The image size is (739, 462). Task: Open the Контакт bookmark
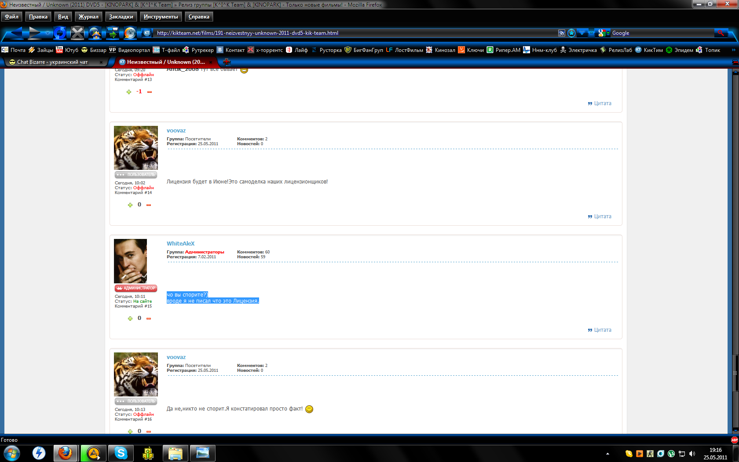coord(230,50)
